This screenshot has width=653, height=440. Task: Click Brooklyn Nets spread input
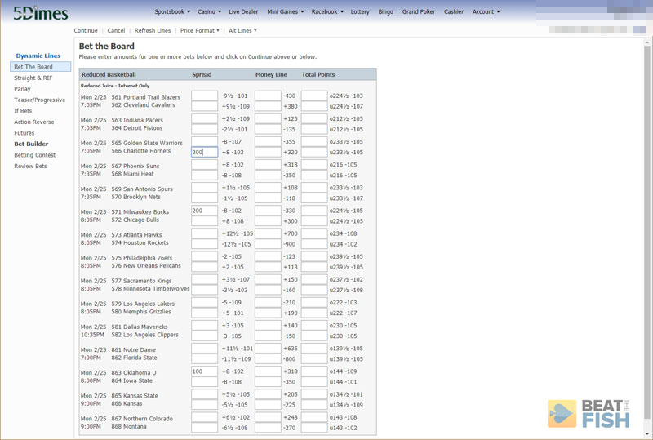click(205, 198)
